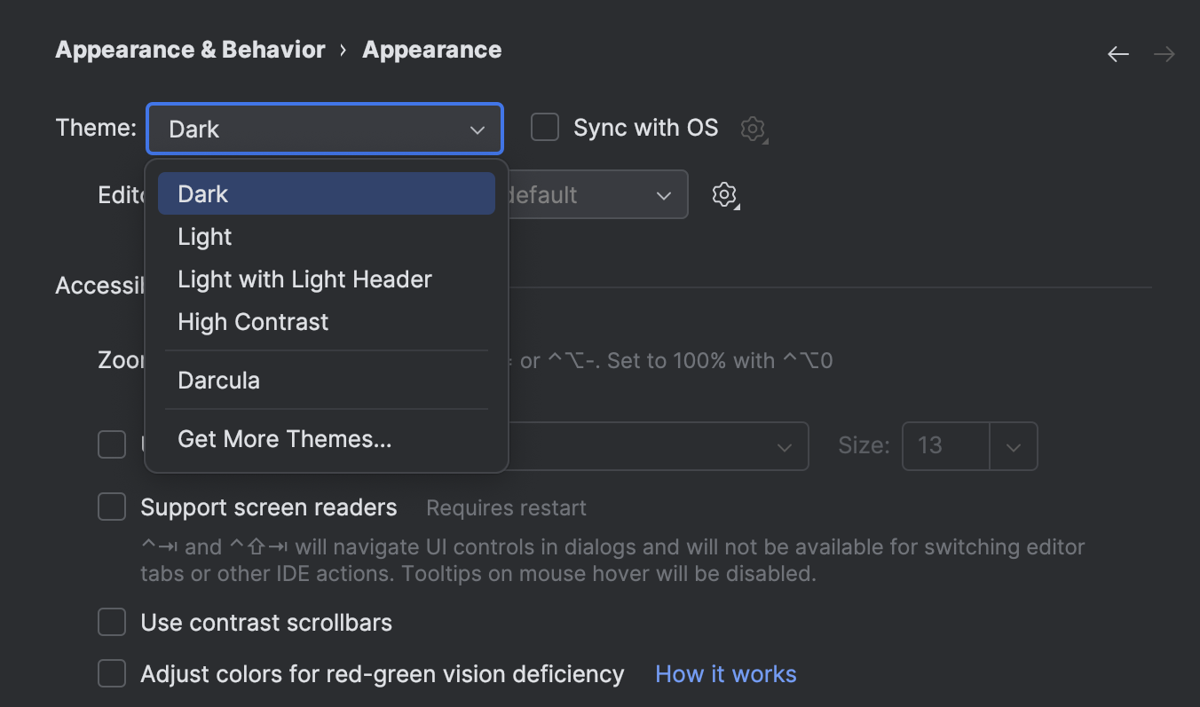
Task: Turn on Use contrast scrollbars
Action: coord(111,622)
